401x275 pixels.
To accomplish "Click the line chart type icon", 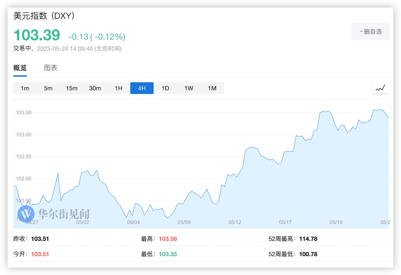I will pos(380,88).
